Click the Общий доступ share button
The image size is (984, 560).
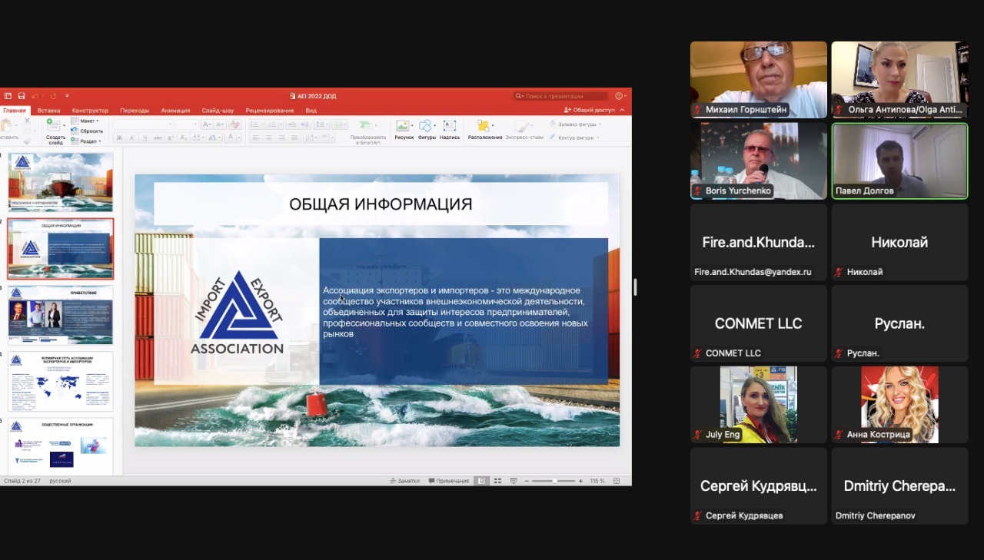tap(590, 110)
